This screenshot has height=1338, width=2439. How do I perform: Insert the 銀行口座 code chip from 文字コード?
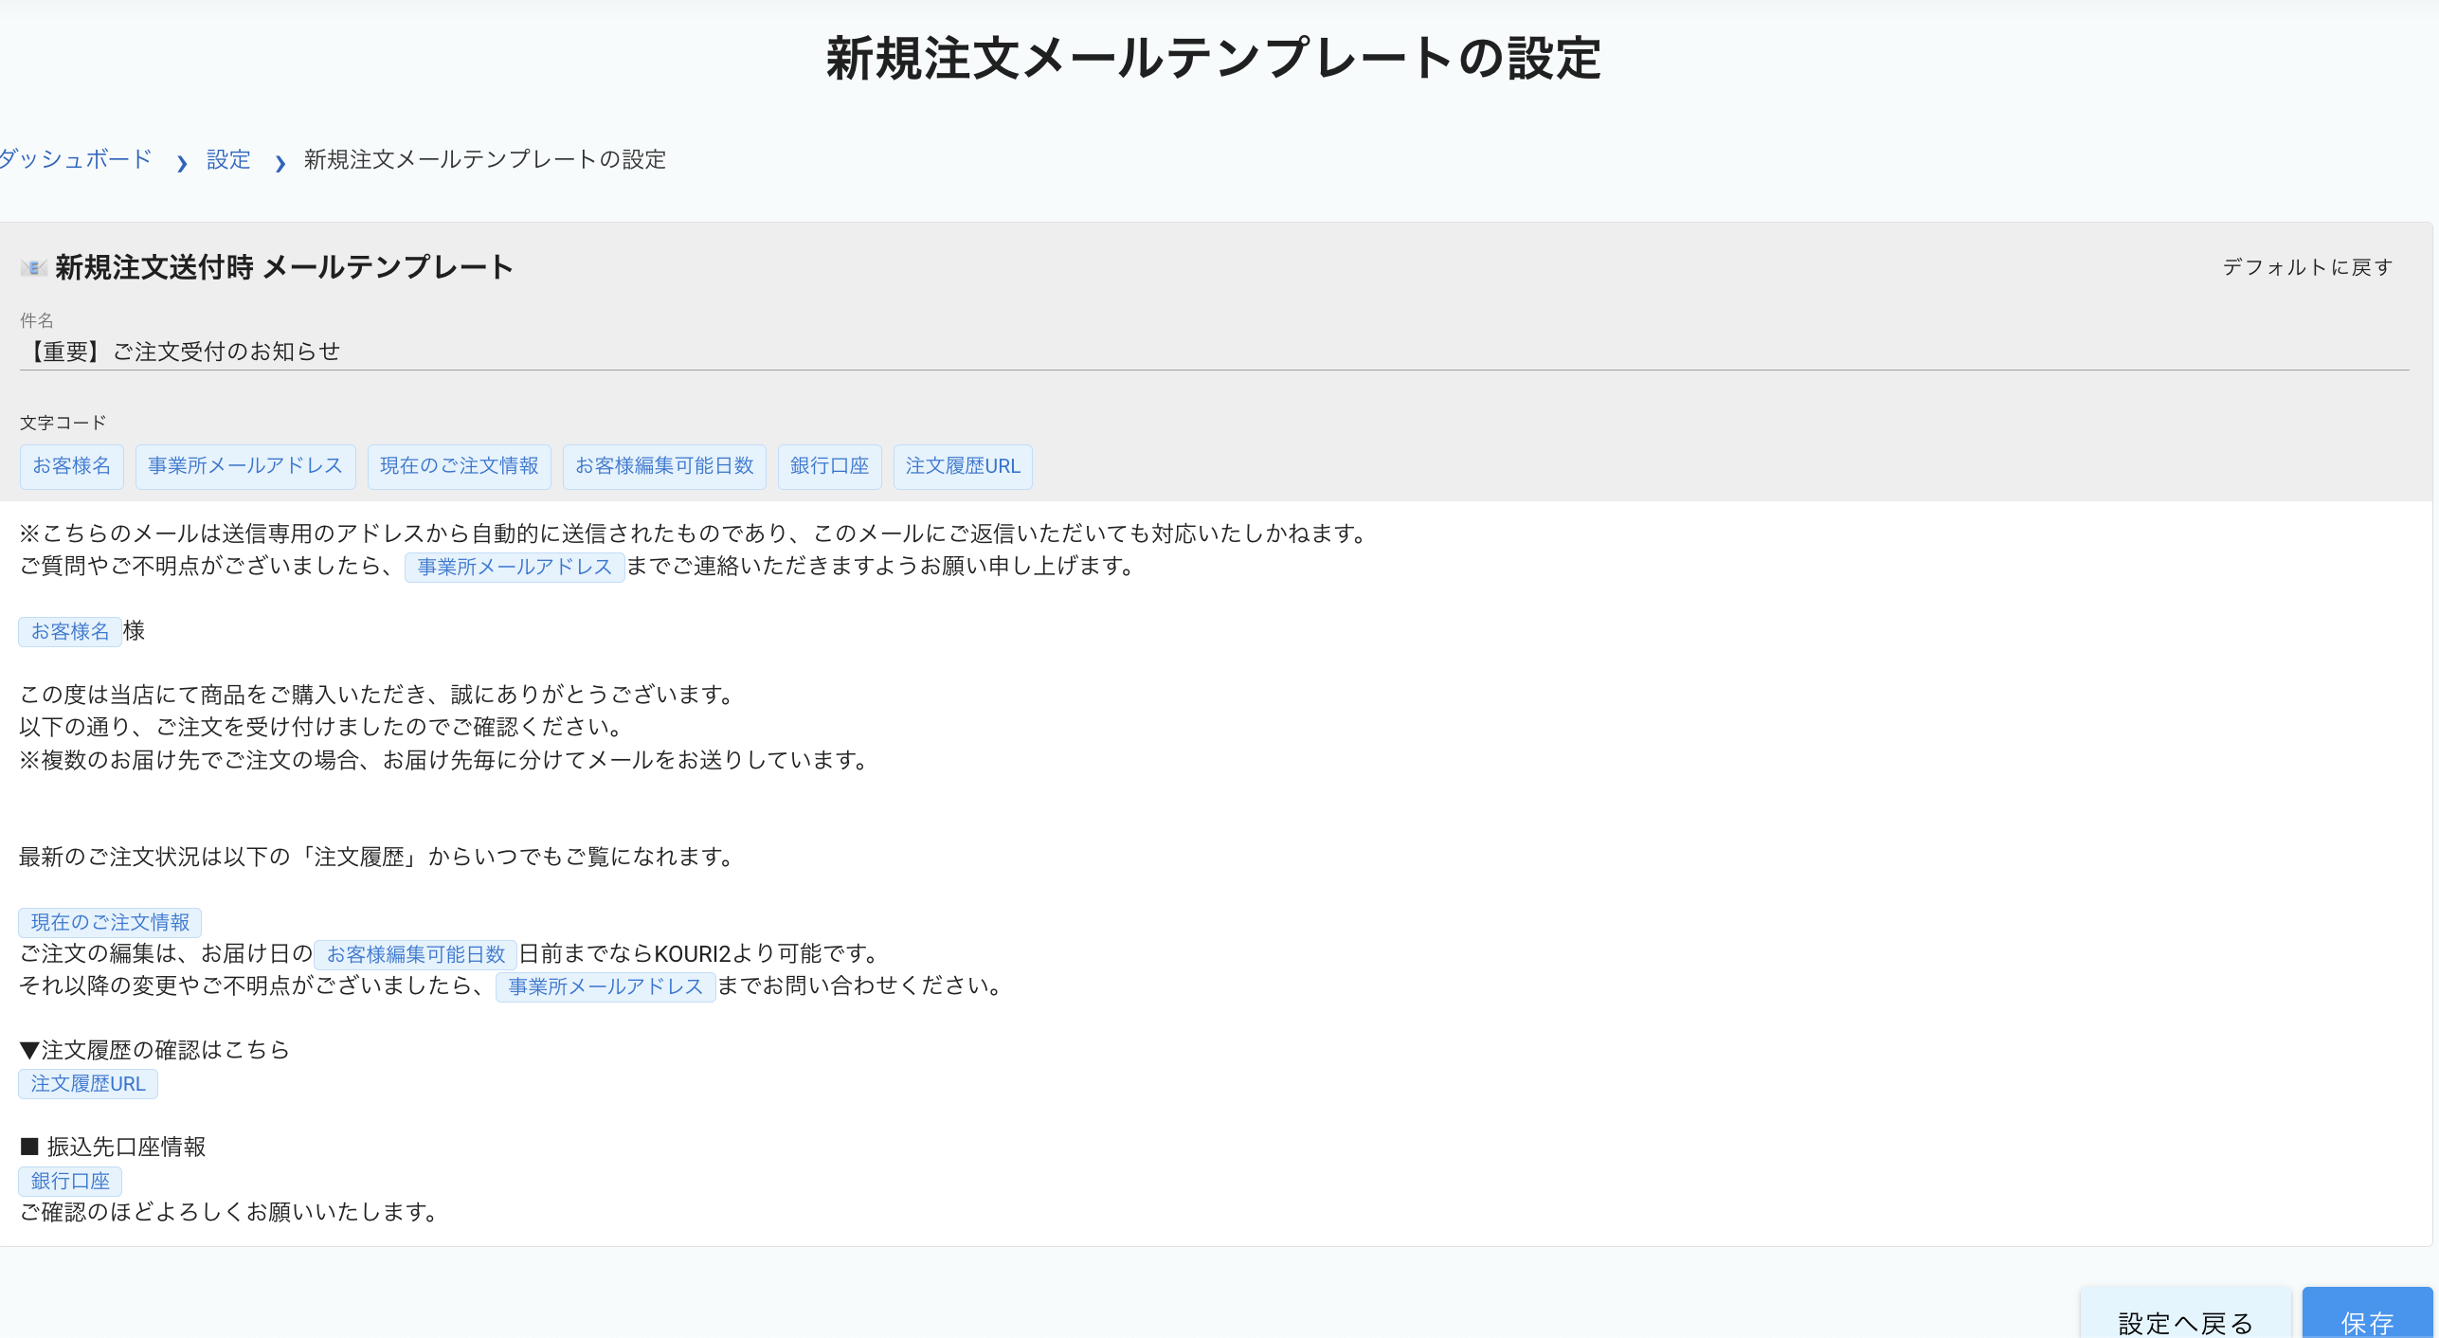(x=830, y=466)
